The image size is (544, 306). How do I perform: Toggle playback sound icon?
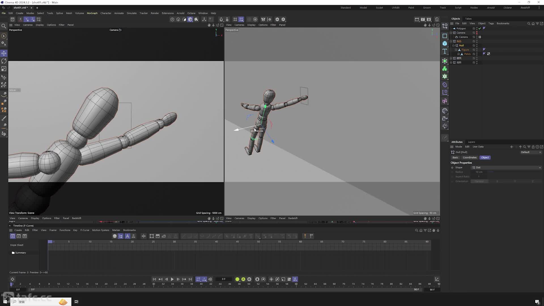210,279
